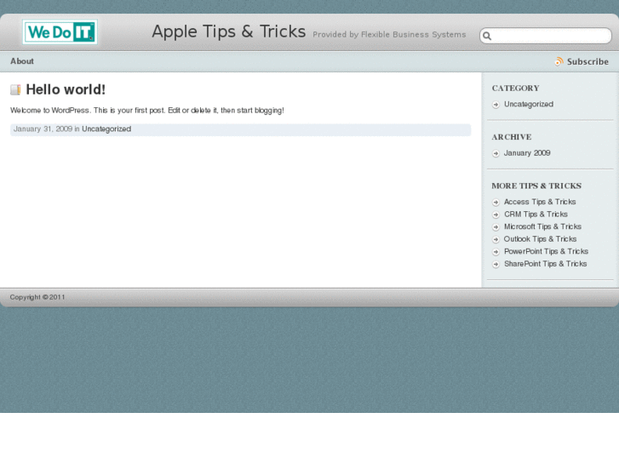Visit Microsoft Tips & Tricks
Image resolution: width=619 pixels, height=464 pixels.
(542, 226)
